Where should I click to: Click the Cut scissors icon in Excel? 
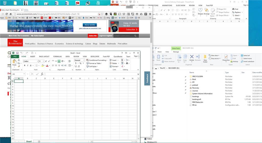coord(19,60)
